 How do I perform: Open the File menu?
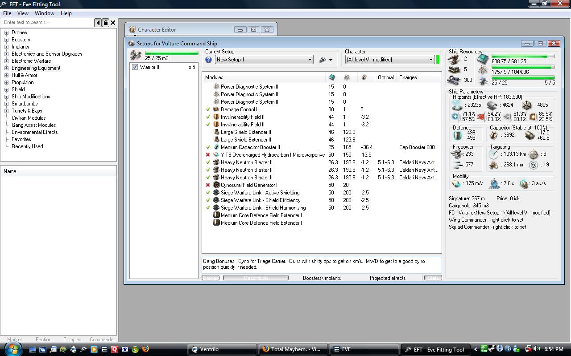point(7,13)
